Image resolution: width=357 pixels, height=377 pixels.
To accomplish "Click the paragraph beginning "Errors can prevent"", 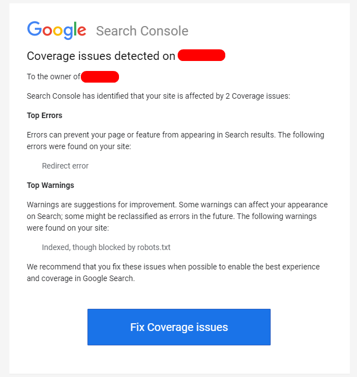I will (x=175, y=141).
